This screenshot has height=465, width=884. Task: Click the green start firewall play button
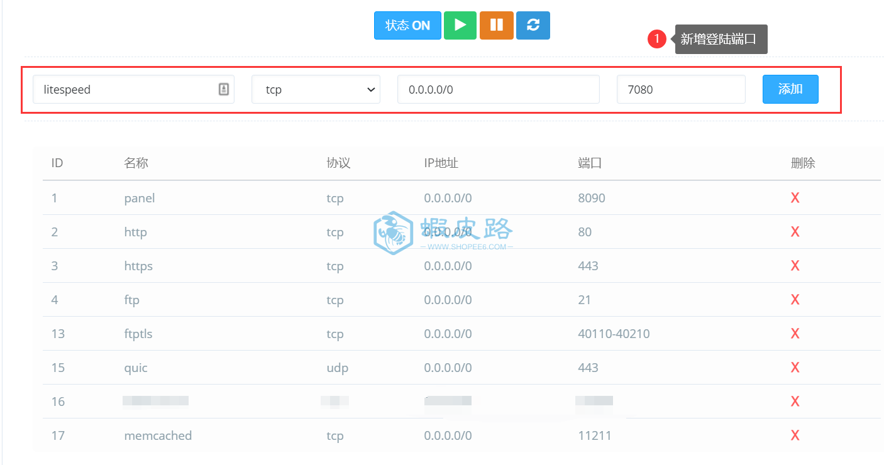pos(460,25)
